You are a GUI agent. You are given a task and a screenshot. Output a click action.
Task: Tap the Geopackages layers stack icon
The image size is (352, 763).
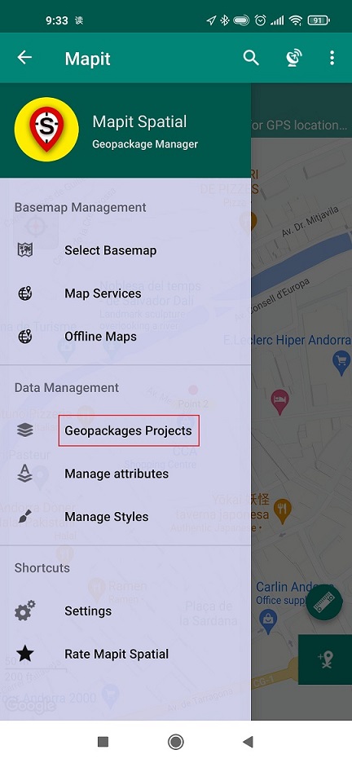[24, 430]
